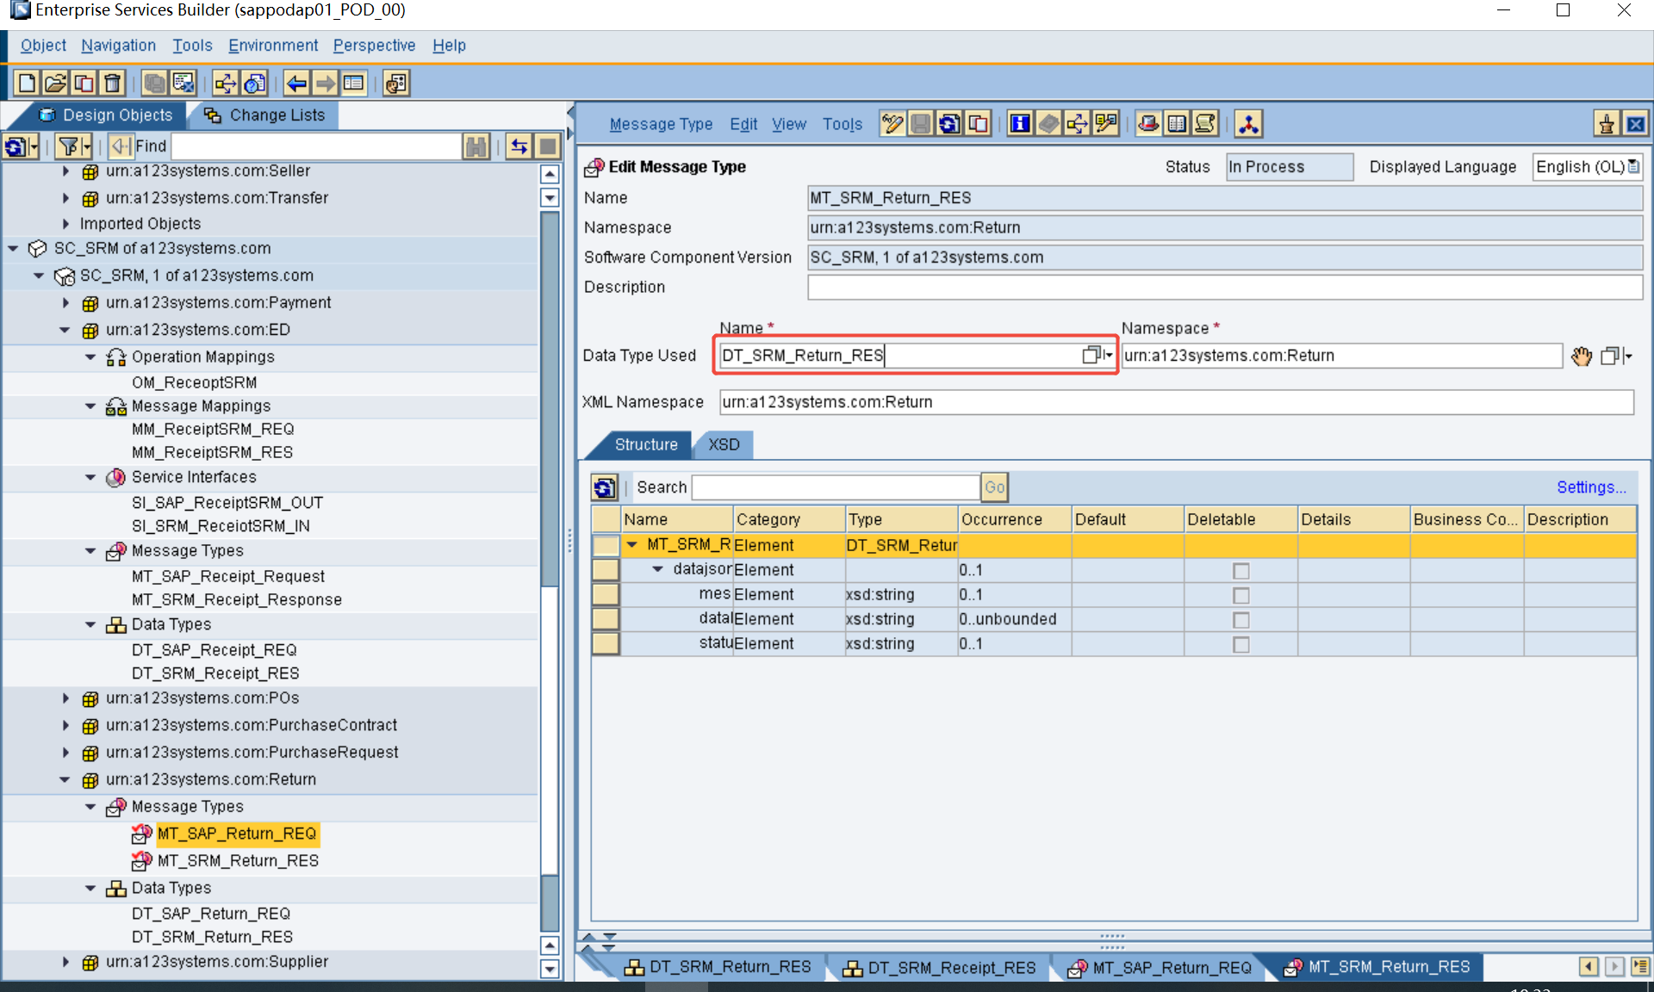Expand the urn:a123systems.com:Supplier node
Screen dimensions: 1654x992
(65, 962)
